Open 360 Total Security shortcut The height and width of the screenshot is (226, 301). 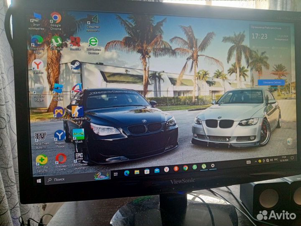42,160
